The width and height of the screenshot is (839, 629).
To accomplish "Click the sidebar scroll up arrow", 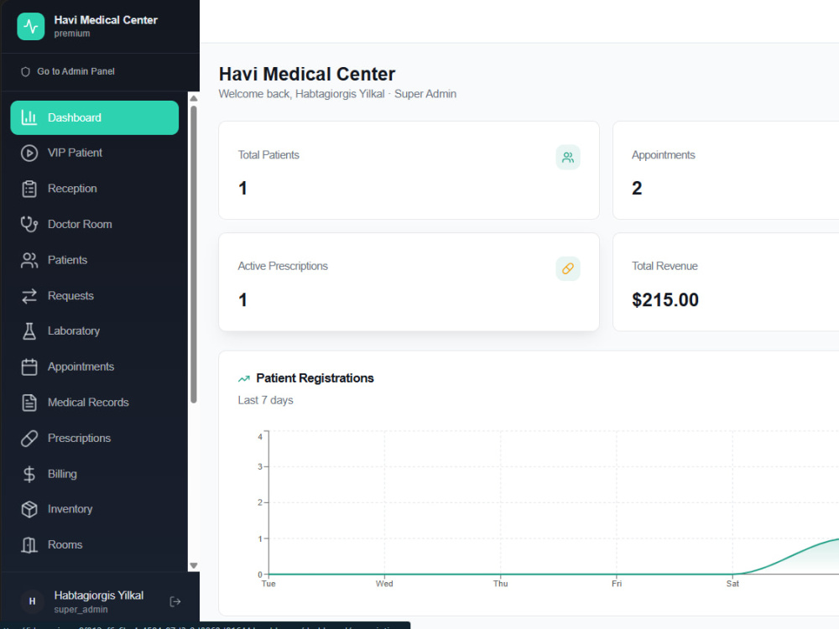I will [x=194, y=98].
